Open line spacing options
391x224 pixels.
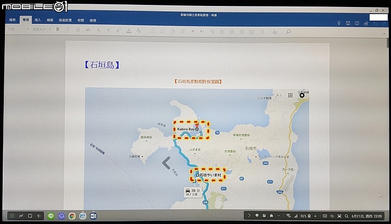point(262,31)
